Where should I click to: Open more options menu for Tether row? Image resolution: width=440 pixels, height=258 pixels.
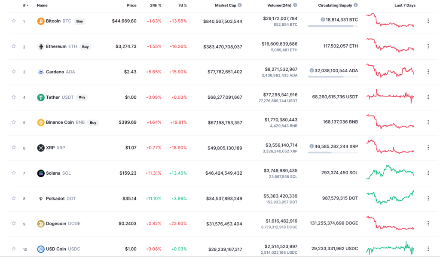tap(428, 97)
